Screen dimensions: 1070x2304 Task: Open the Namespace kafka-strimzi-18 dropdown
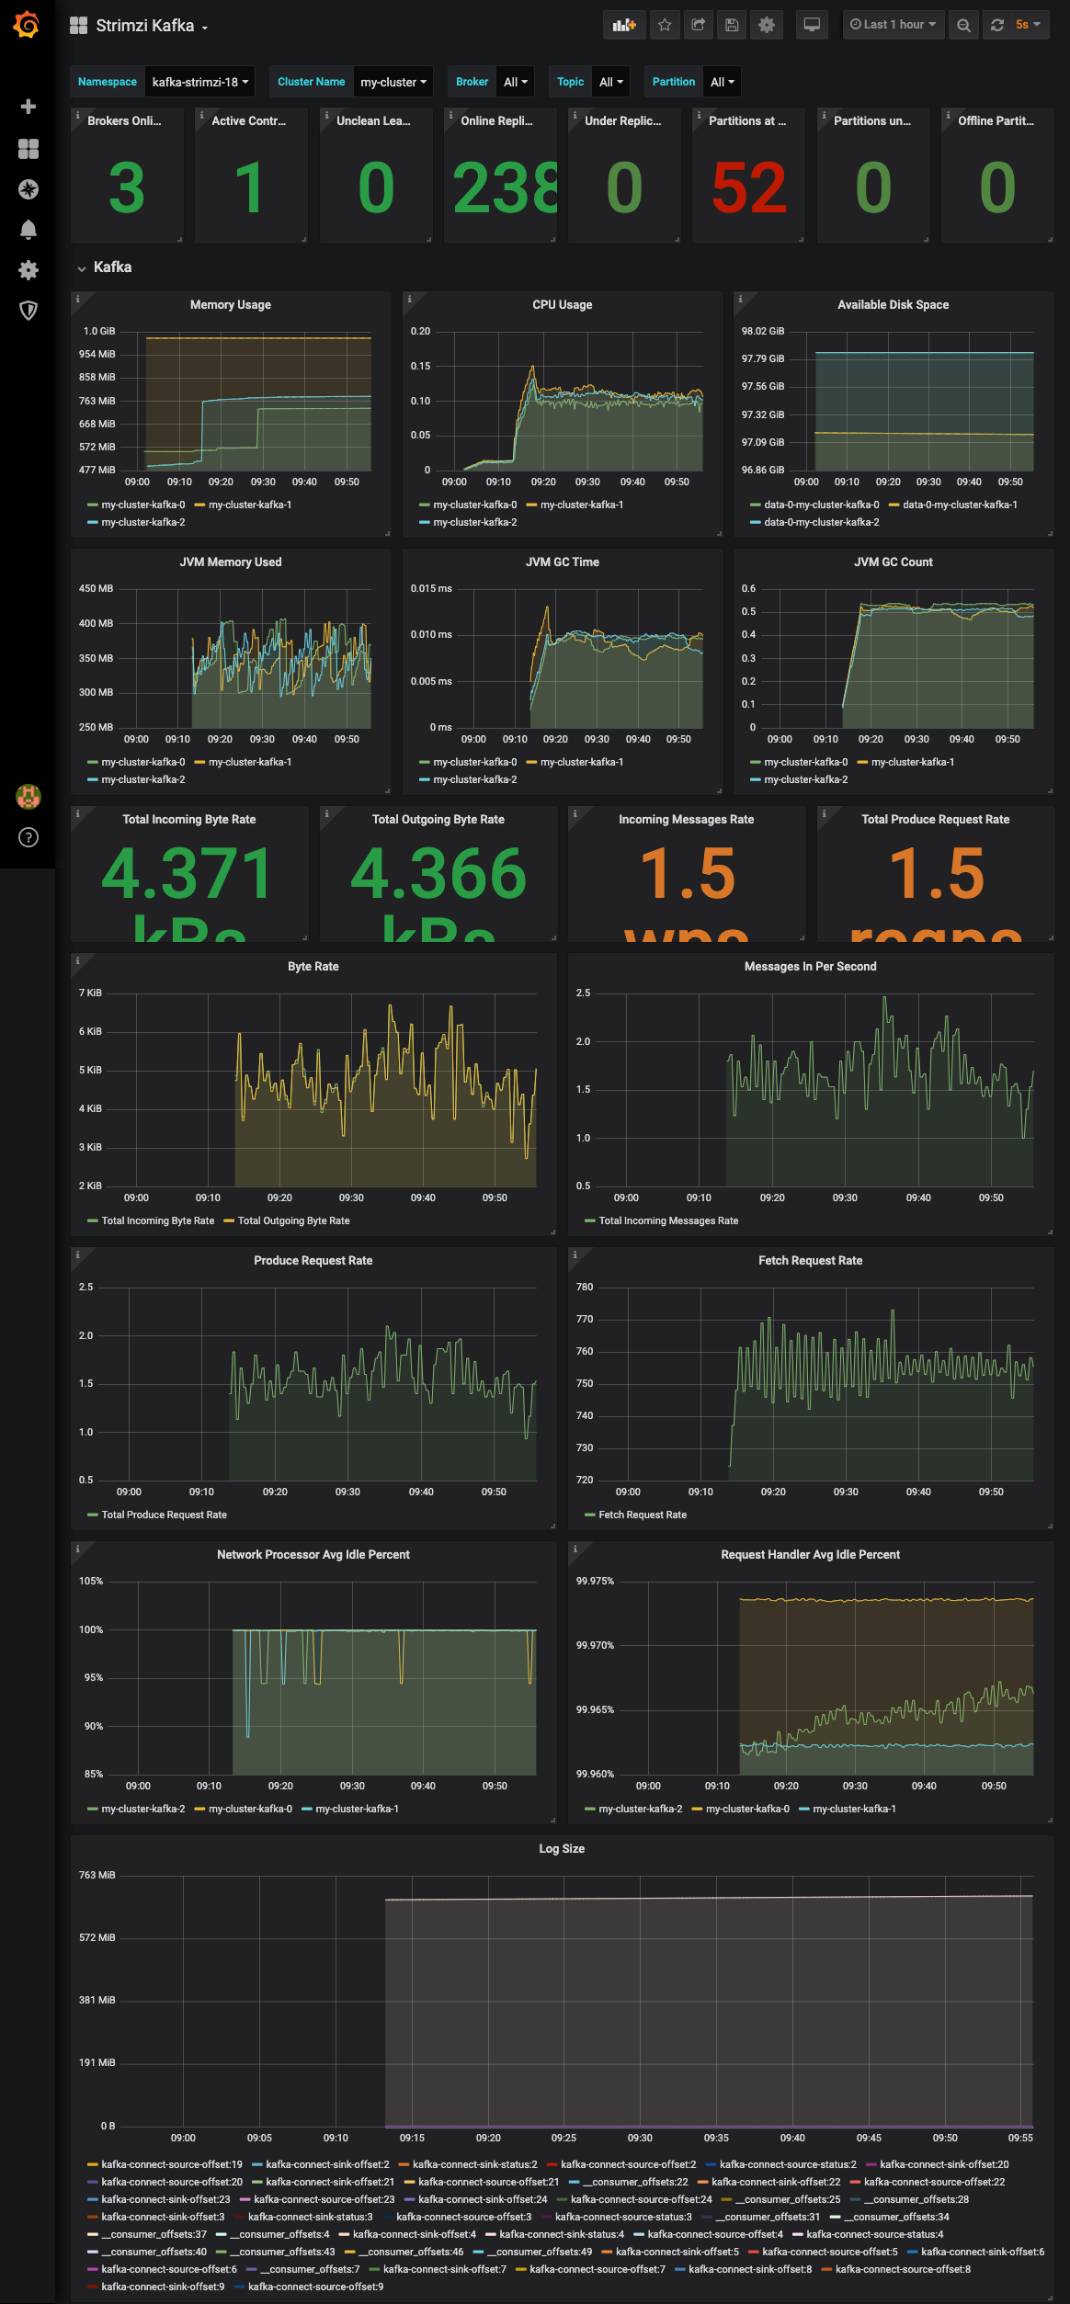(x=200, y=82)
